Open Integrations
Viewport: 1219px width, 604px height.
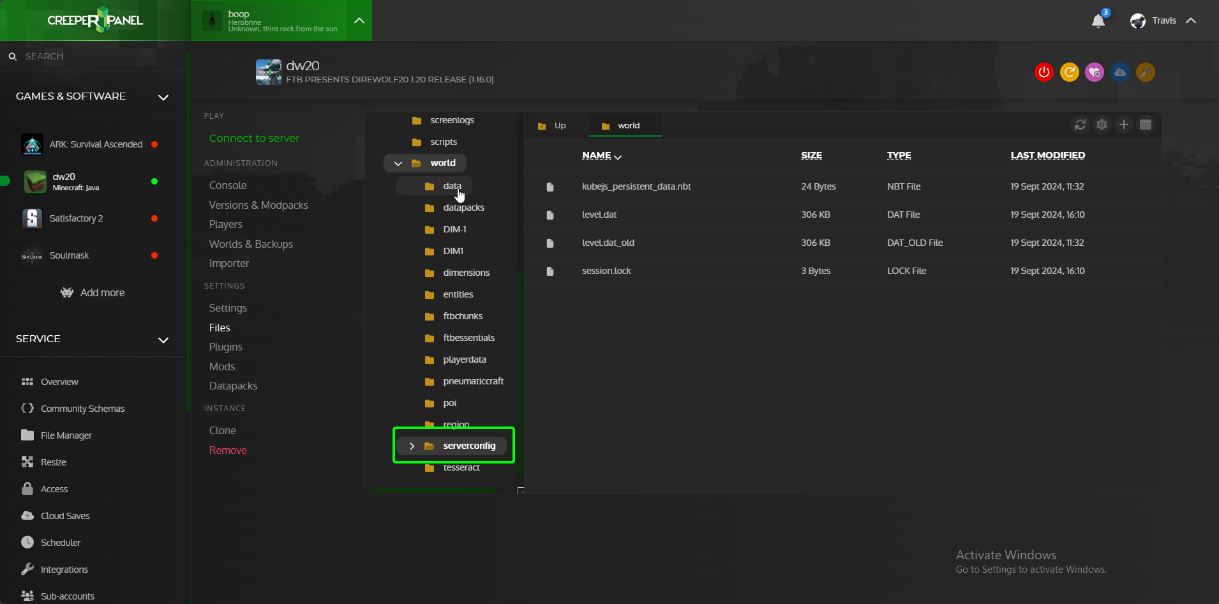pos(64,570)
